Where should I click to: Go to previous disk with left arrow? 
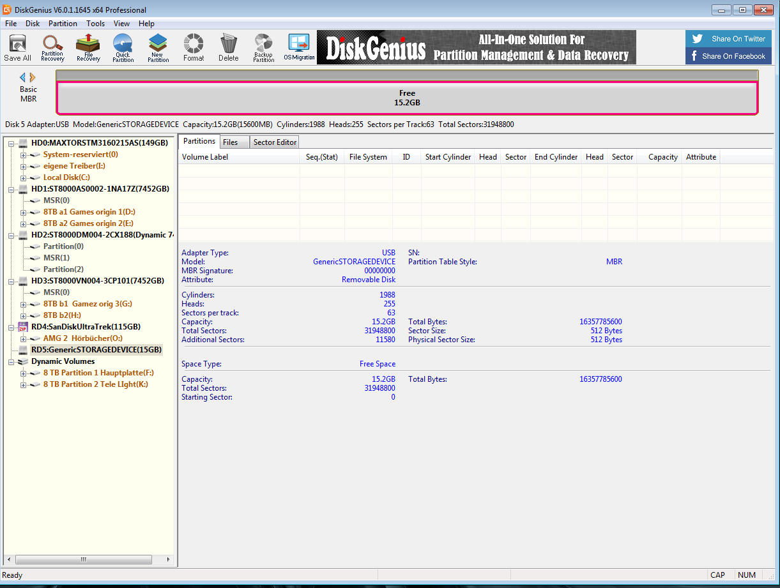point(23,77)
